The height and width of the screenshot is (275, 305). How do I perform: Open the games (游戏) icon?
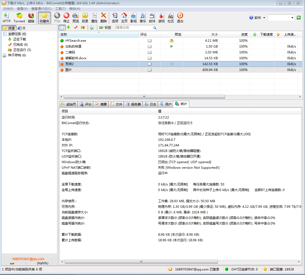pyautogui.click(x=162, y=18)
